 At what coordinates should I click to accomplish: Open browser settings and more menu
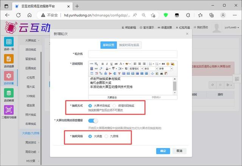click(x=234, y=15)
